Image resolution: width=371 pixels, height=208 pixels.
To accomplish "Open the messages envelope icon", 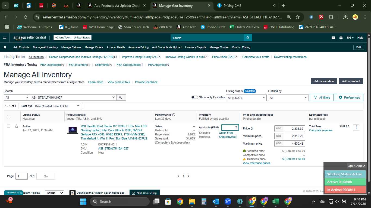I will [x=333, y=38].
